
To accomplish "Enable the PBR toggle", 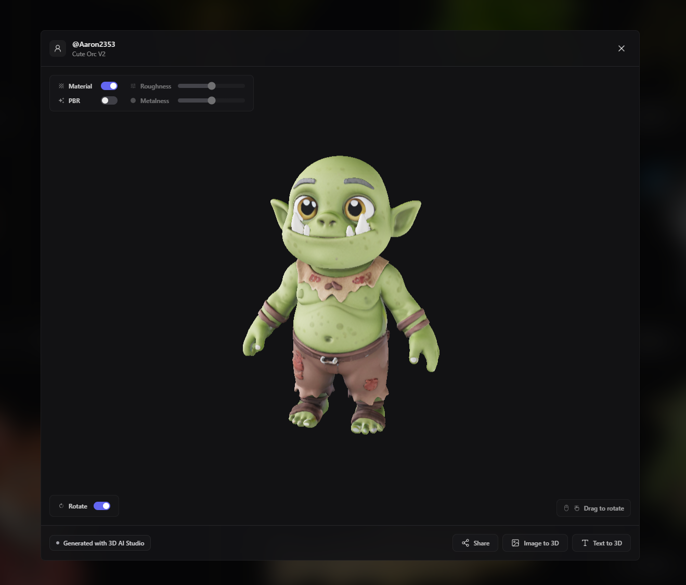I will tap(109, 100).
